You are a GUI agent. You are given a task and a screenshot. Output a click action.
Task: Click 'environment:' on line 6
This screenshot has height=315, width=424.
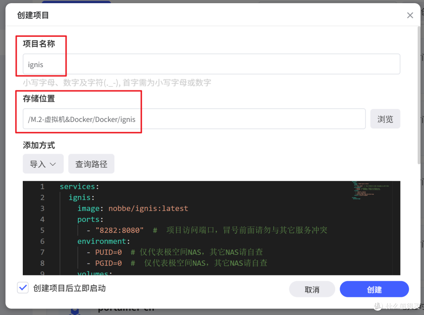point(104,242)
